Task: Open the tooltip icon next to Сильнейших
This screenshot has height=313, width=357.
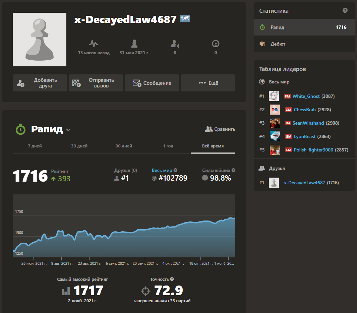Action: coord(233,170)
